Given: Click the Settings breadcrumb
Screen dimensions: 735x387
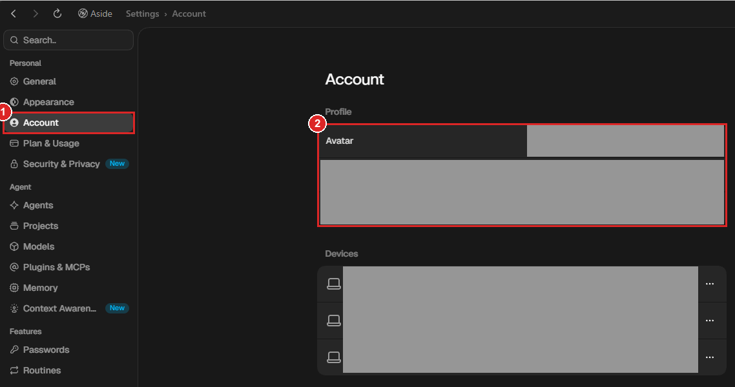Looking at the screenshot, I should point(143,14).
